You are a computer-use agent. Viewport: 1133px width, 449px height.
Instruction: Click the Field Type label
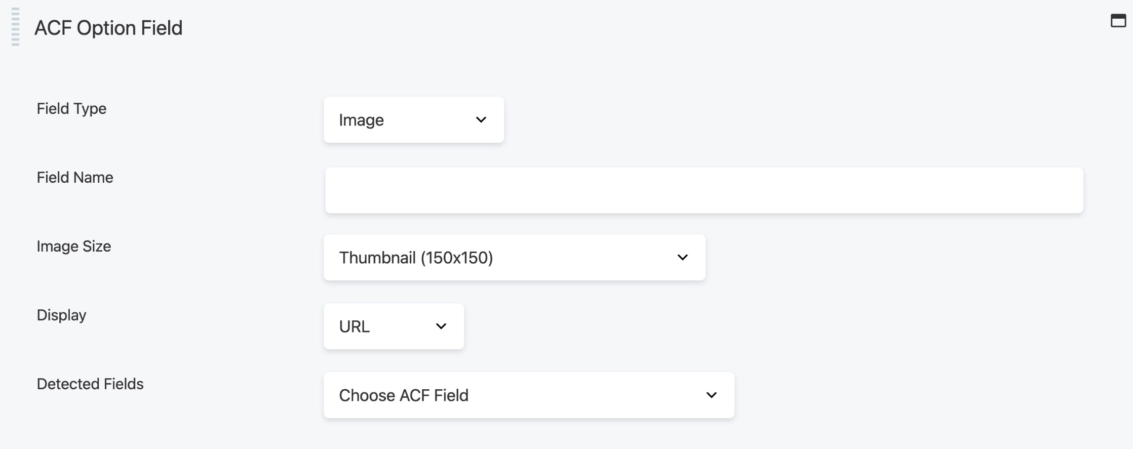[x=71, y=108]
